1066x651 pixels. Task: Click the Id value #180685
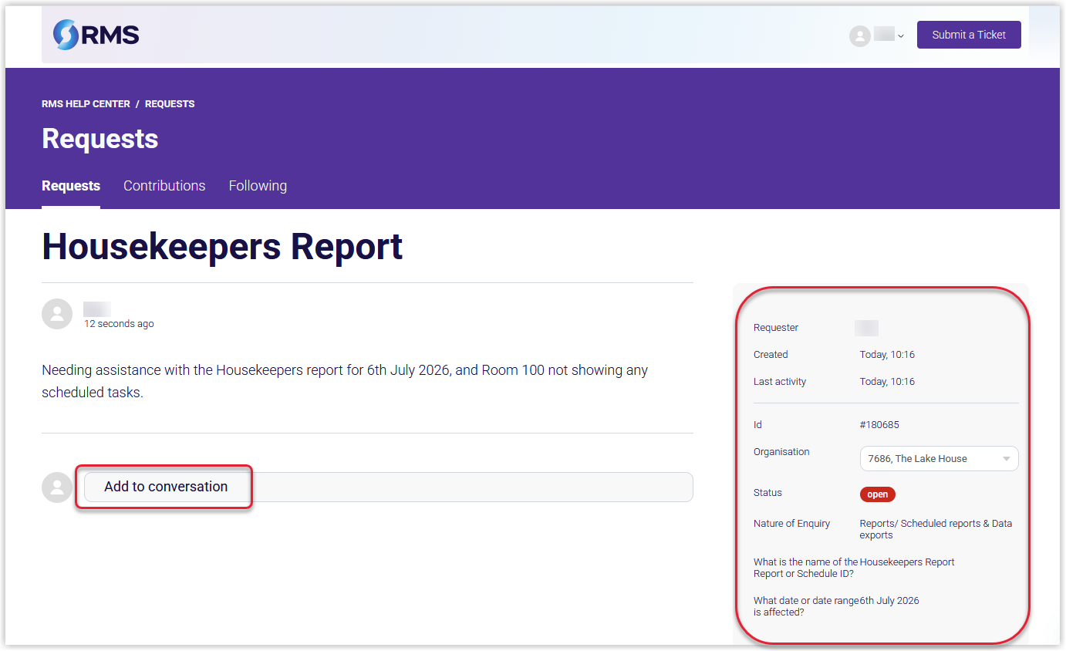point(879,425)
